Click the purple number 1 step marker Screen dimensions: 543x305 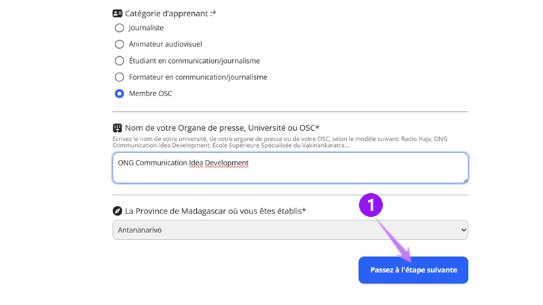click(x=371, y=205)
